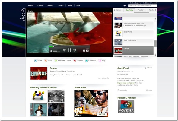Click the playlist scrollbar down arrow
The width and height of the screenshot is (178, 121).
(155, 55)
